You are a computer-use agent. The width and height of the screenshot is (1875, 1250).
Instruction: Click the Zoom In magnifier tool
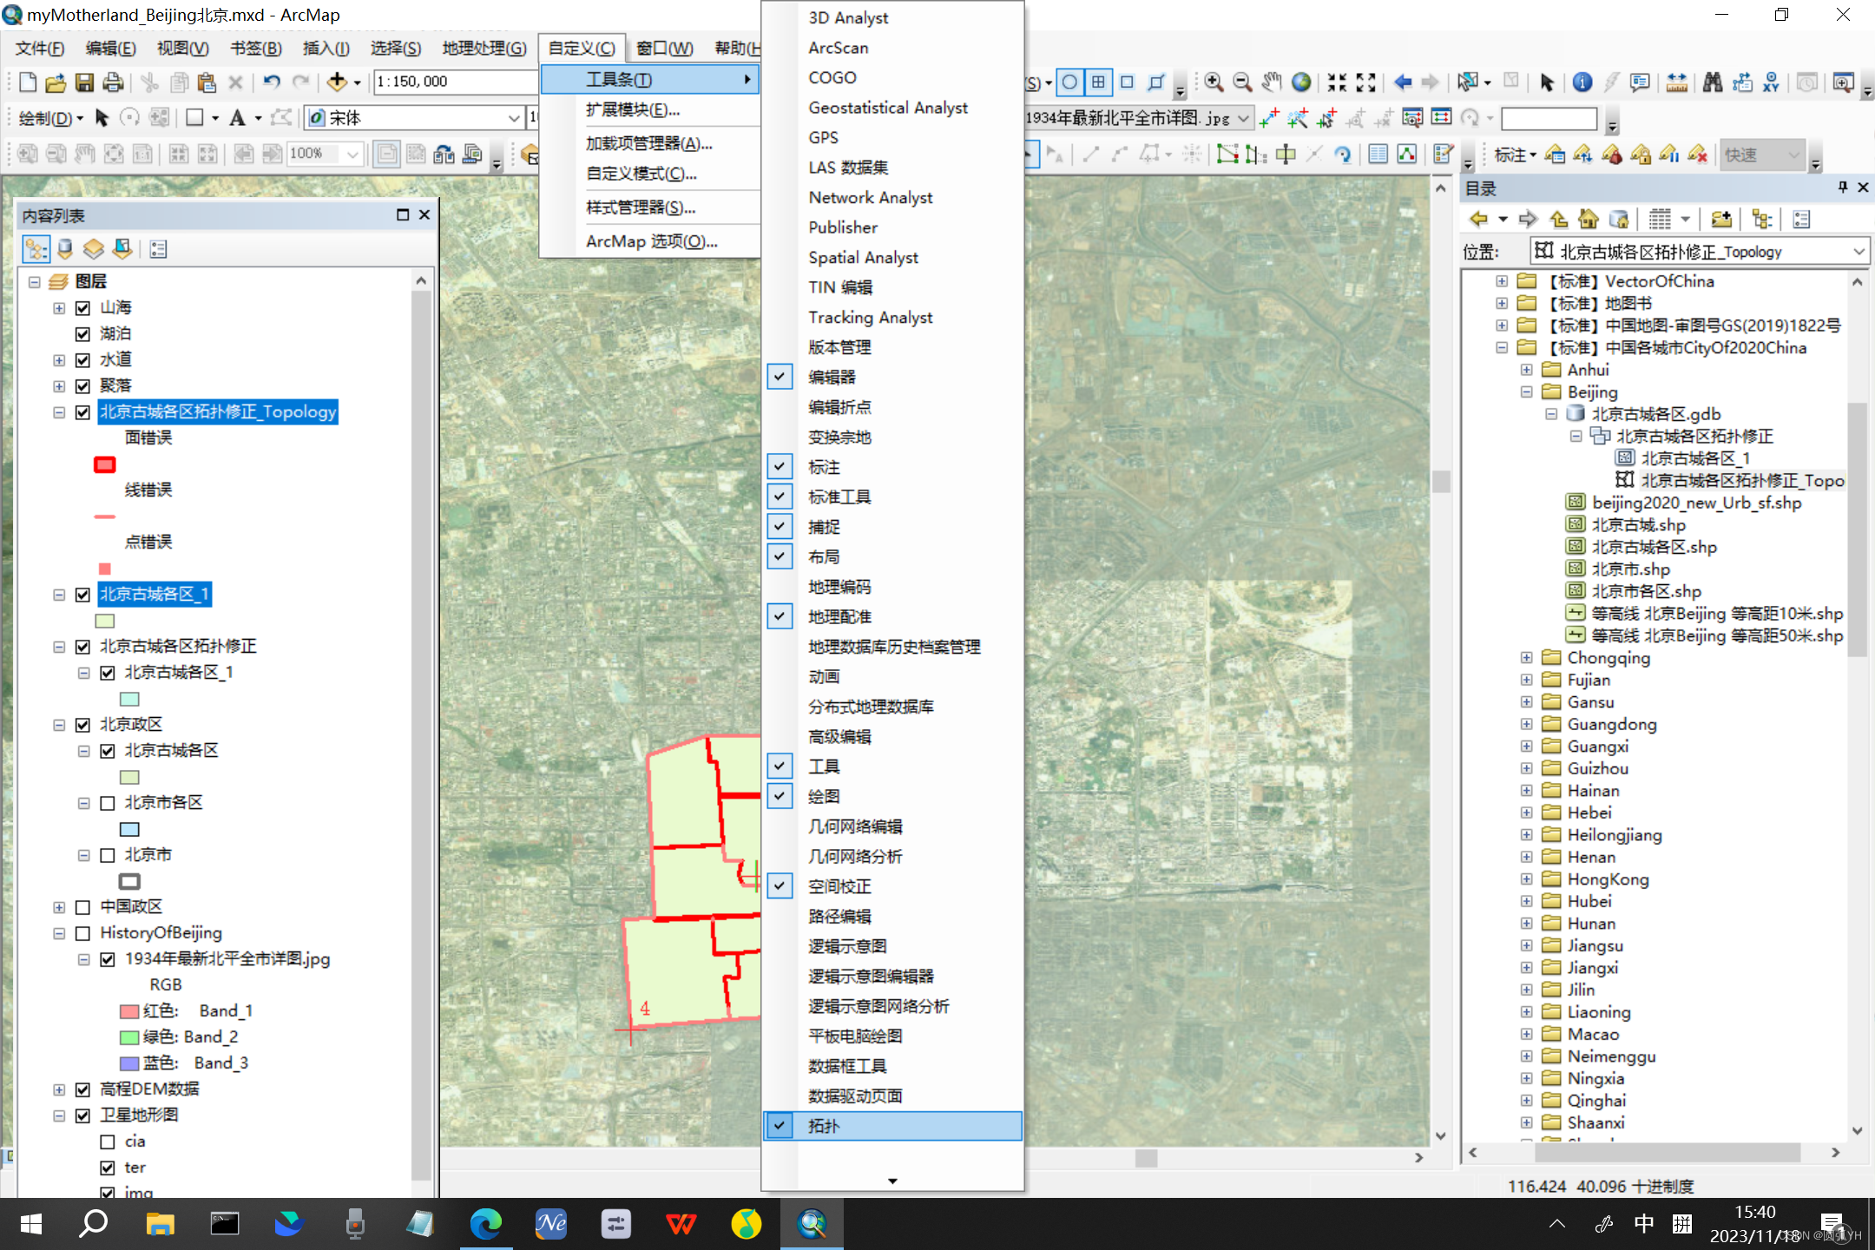[x=1214, y=82]
